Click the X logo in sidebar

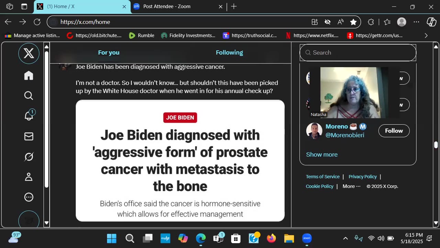click(x=29, y=53)
